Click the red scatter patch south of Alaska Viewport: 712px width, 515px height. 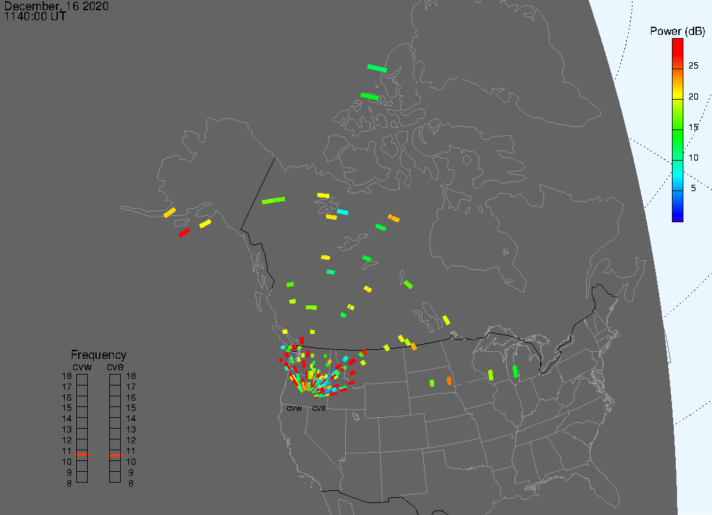point(184,233)
